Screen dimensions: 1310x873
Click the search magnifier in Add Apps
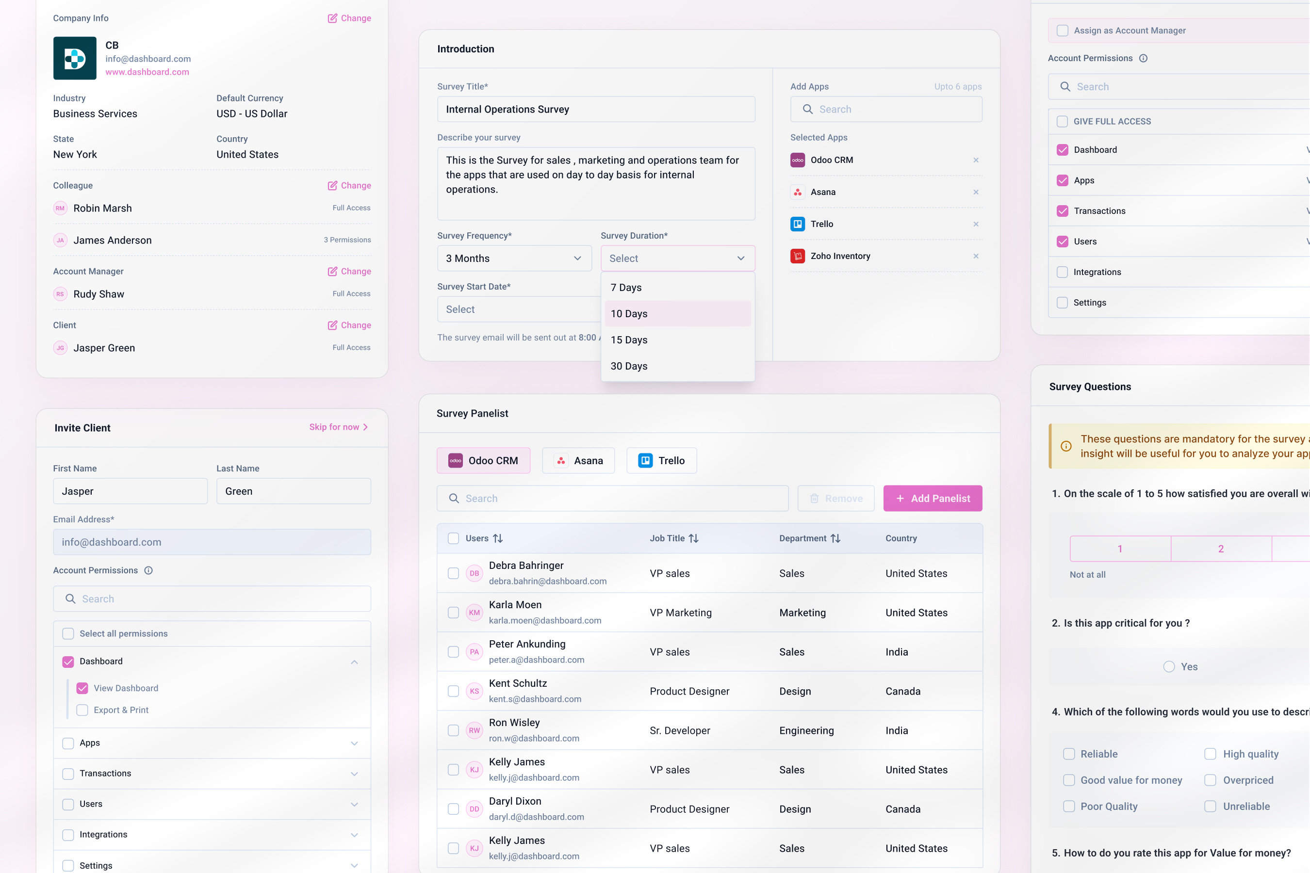point(808,109)
